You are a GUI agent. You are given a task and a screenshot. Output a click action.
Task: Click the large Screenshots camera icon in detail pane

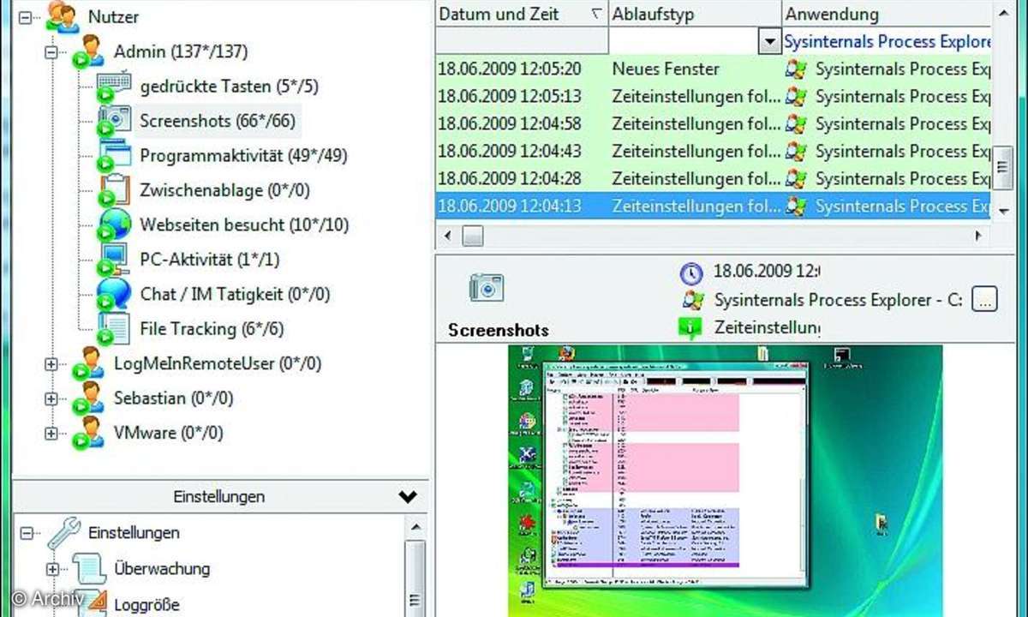click(x=487, y=288)
